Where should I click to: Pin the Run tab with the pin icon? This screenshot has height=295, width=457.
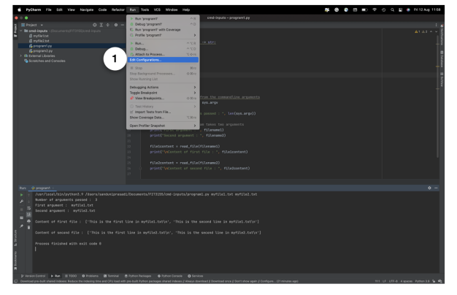click(22, 226)
